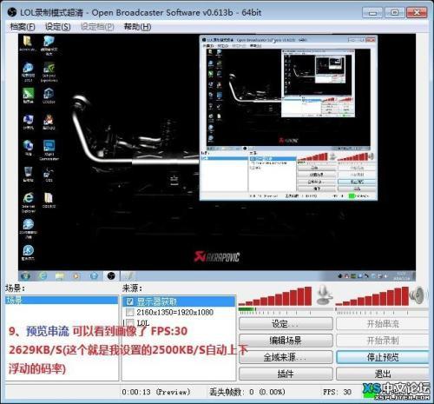434x404 pixels.
Task: Open the 帮助(H) menu
Action: click(137, 27)
